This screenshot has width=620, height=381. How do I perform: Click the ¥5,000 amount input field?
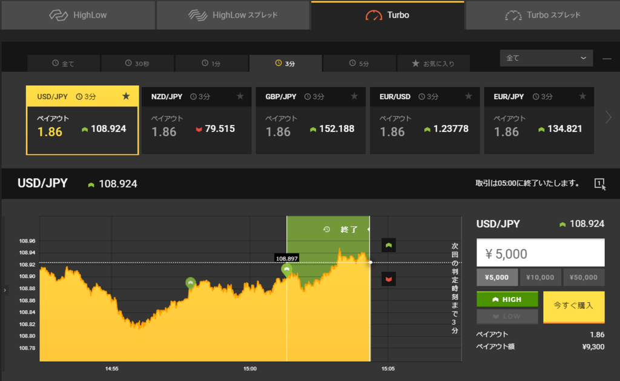point(540,252)
